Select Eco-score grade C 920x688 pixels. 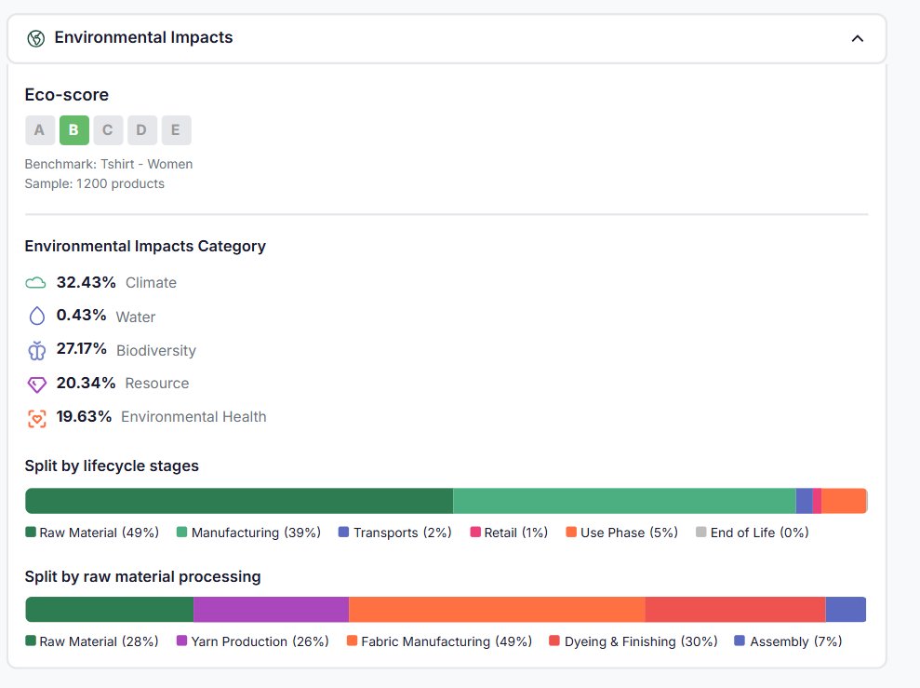pos(108,130)
